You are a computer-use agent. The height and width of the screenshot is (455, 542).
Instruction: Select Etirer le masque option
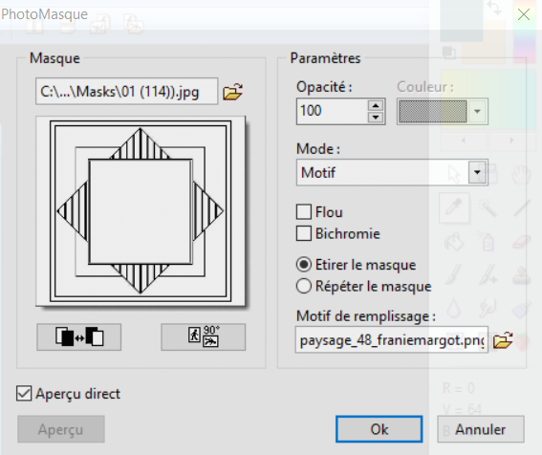pyautogui.click(x=303, y=265)
